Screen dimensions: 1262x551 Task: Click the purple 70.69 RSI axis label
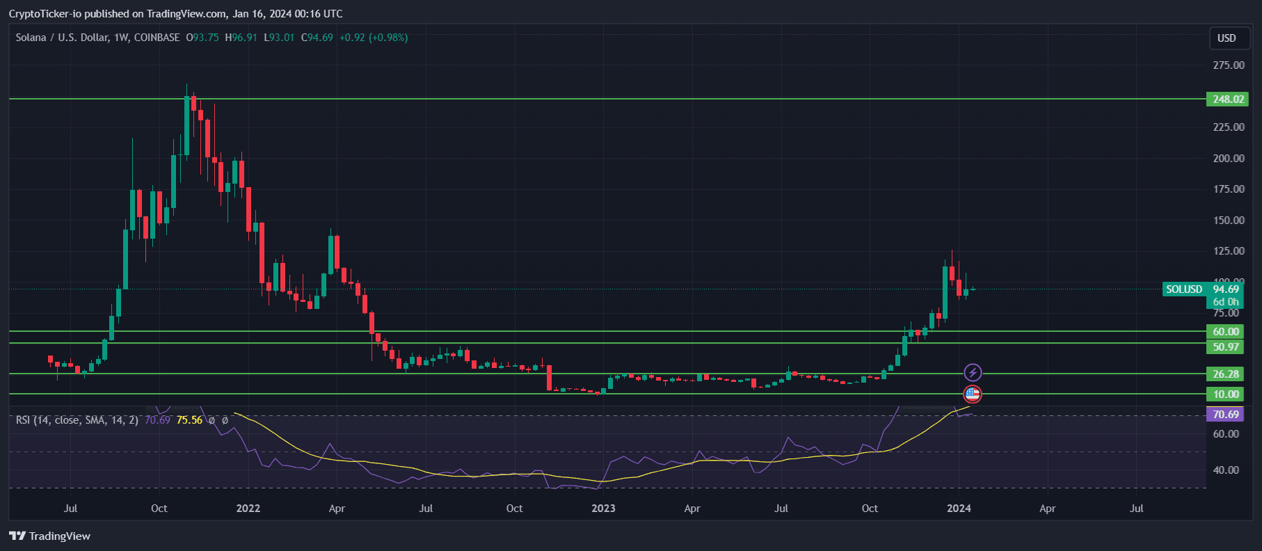pyautogui.click(x=1225, y=415)
